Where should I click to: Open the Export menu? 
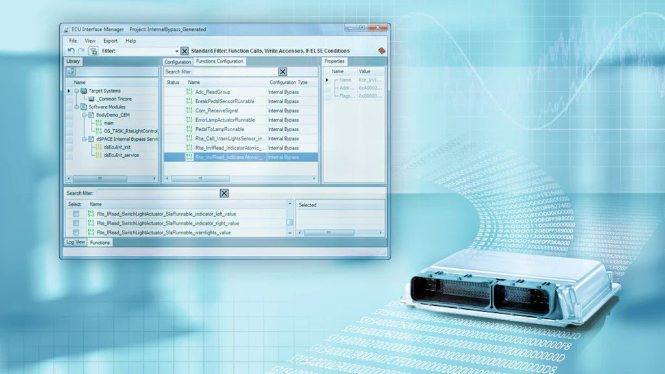[110, 41]
